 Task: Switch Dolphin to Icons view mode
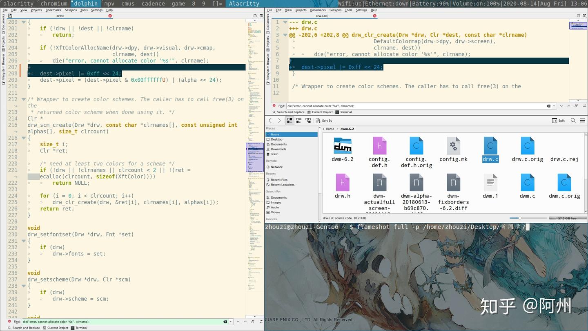pyautogui.click(x=290, y=121)
